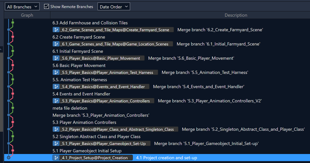Click _6.1_Game_Scenes_and_Tile_Maps@Game_Location_Scenes branch label
The image size is (310, 163).
113,44
